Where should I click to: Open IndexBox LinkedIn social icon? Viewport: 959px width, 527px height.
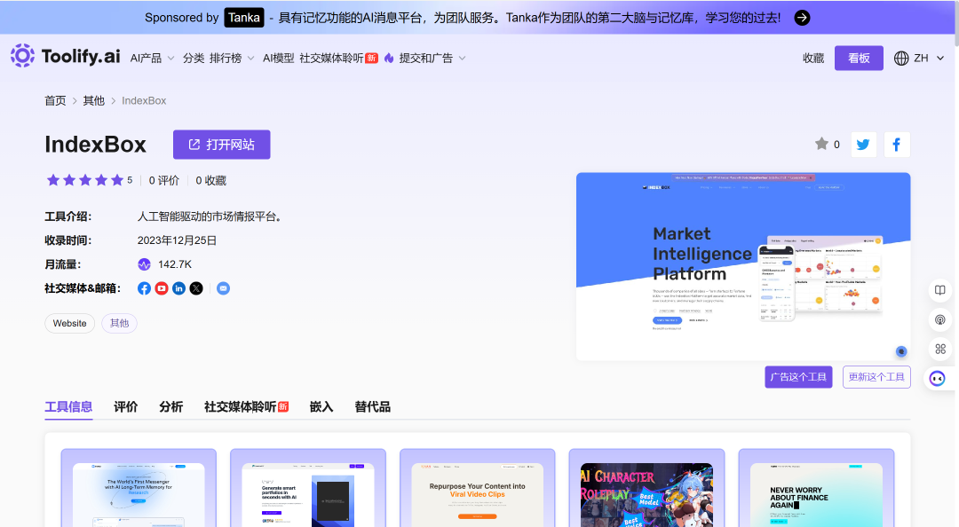(x=178, y=288)
